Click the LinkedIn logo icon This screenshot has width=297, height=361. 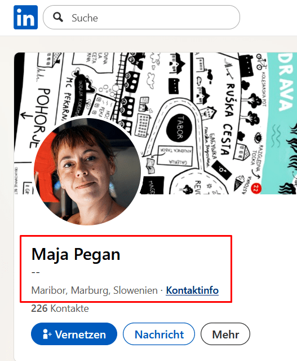25,18
